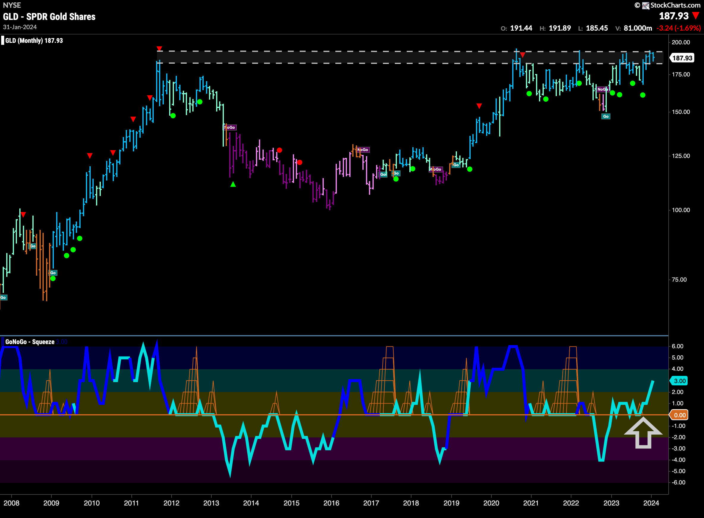Image resolution: width=704 pixels, height=518 pixels.
Task: Click the 125.00 price axis label
Action: click(681, 156)
